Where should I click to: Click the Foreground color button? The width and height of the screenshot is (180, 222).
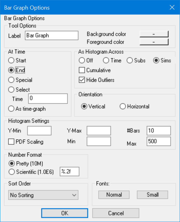(x=154, y=42)
